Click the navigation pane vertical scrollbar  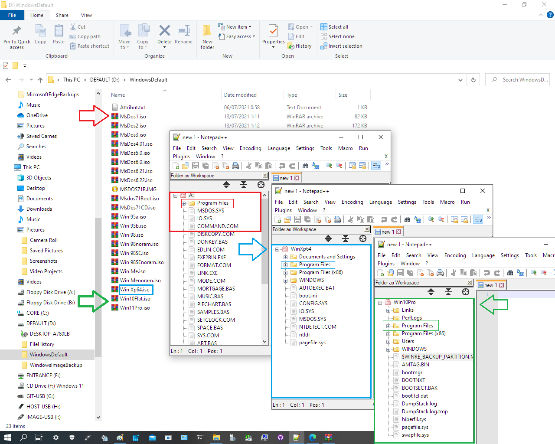(x=98, y=256)
